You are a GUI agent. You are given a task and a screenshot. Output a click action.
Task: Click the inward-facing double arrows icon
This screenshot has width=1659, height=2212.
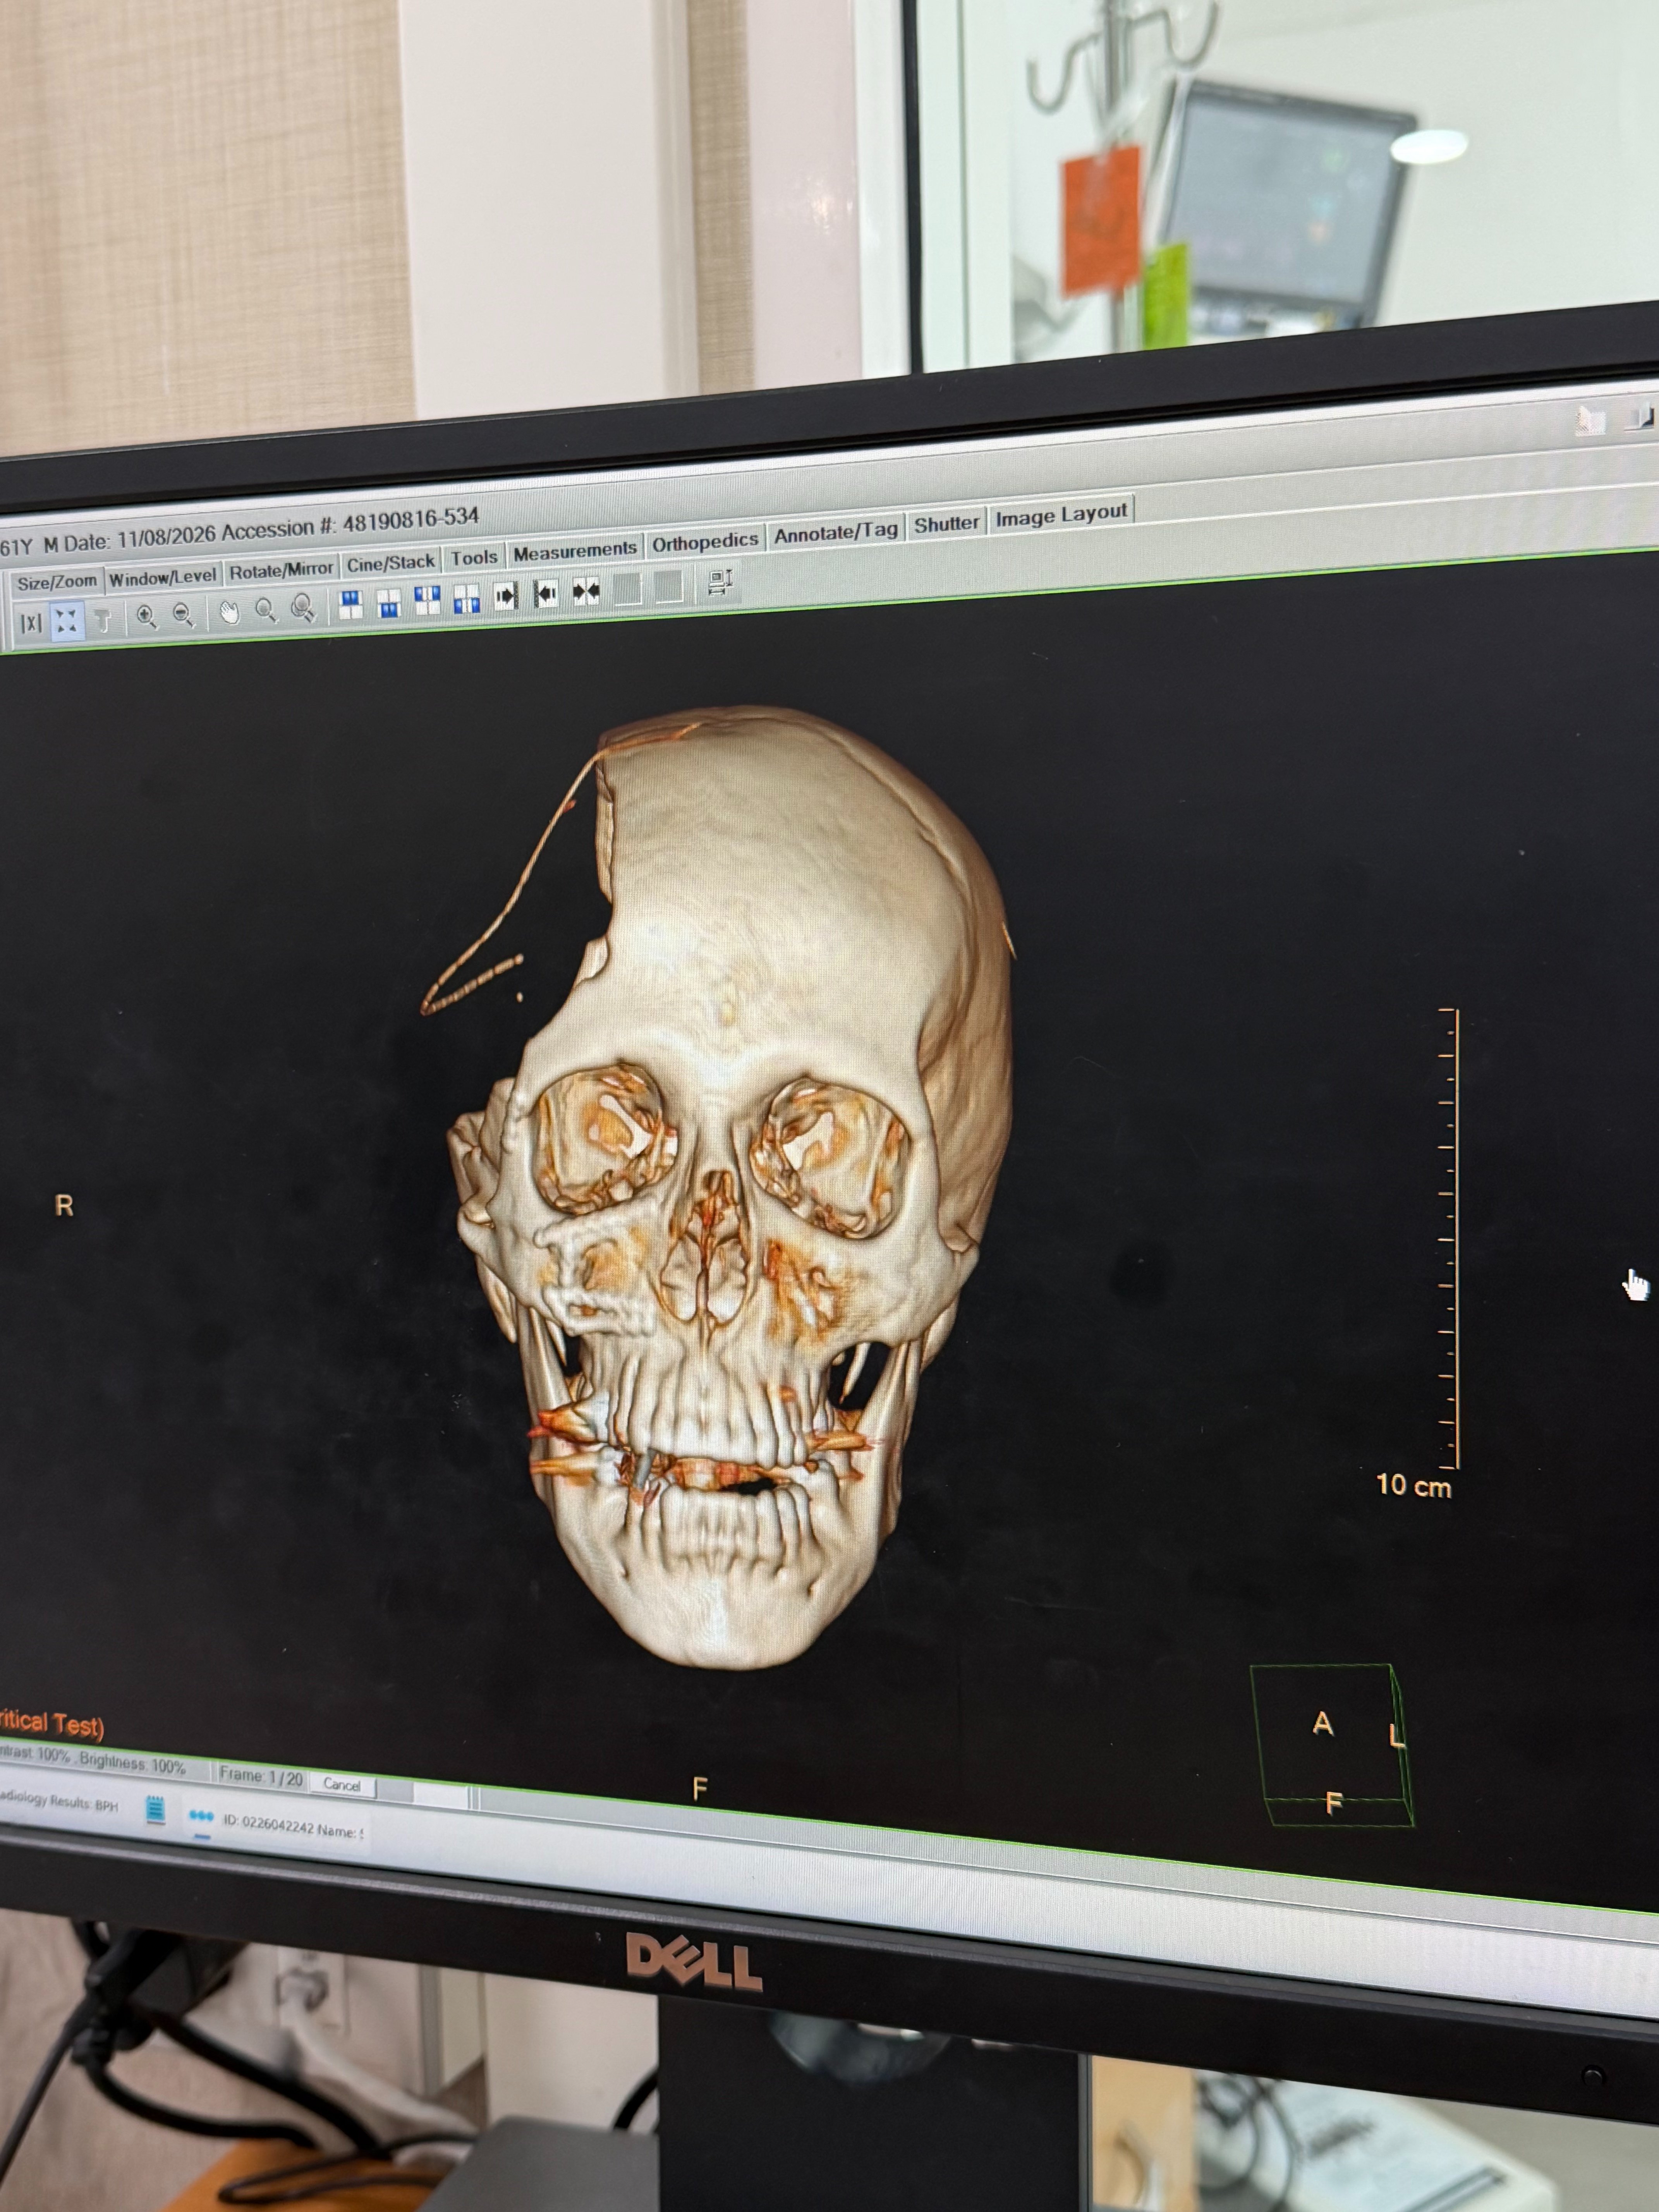click(x=586, y=591)
